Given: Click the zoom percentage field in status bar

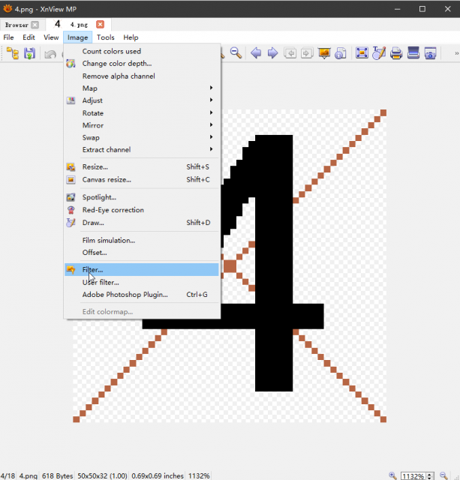Looking at the screenshot, I should click(413, 476).
